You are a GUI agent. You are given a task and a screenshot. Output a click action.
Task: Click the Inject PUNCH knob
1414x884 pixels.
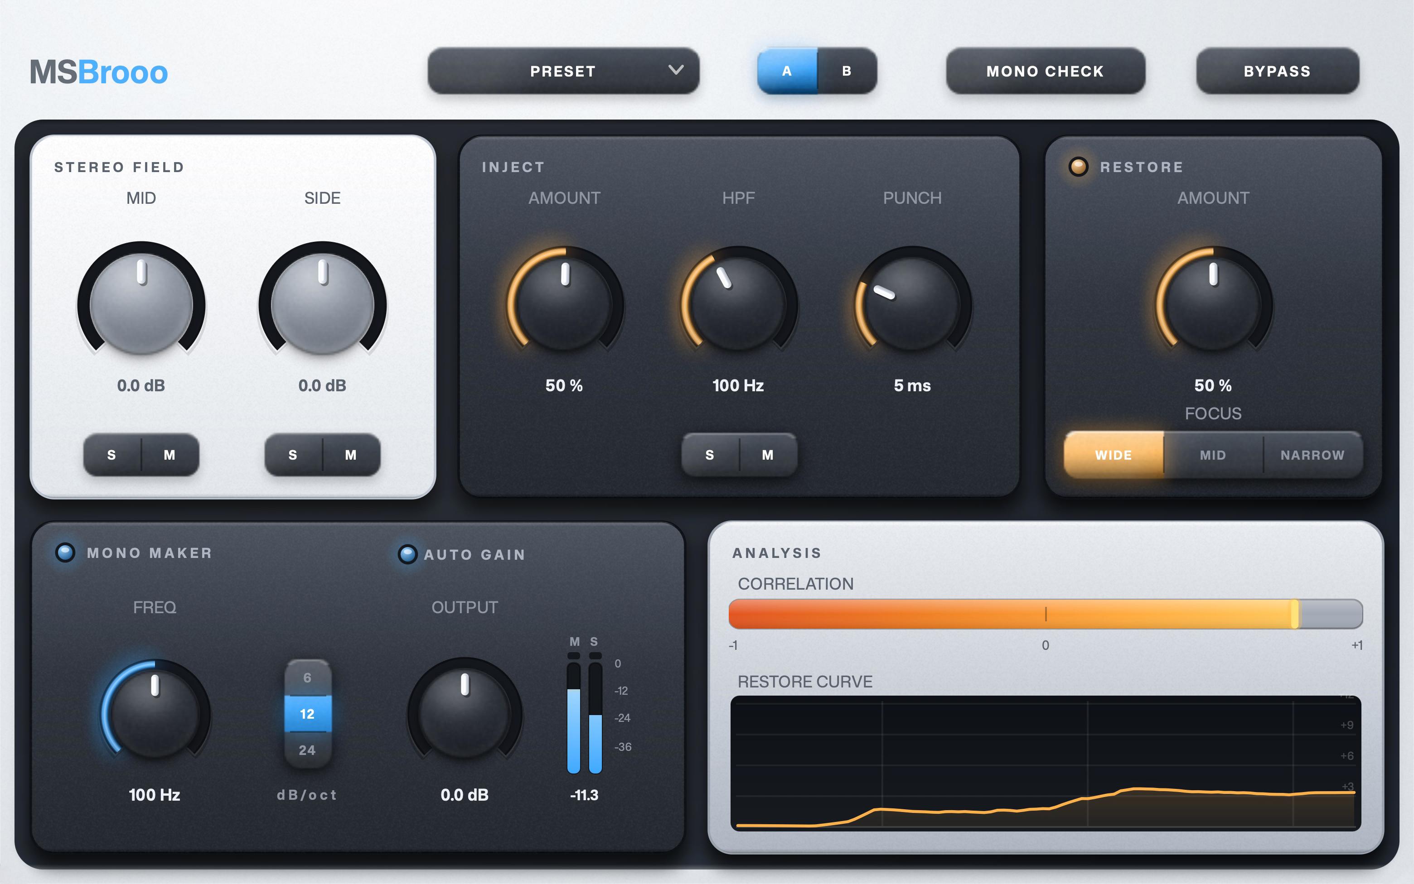pyautogui.click(x=912, y=303)
